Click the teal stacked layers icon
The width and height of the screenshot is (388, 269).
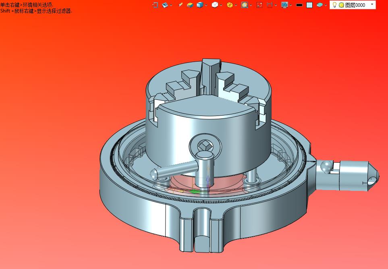pyautogui.click(x=320, y=5)
